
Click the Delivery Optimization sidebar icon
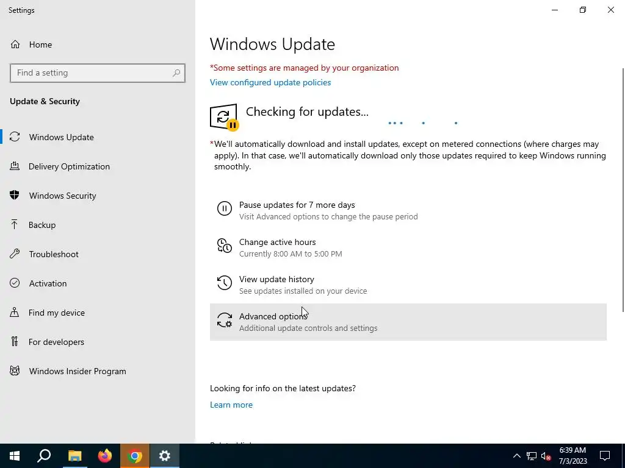[15, 166]
